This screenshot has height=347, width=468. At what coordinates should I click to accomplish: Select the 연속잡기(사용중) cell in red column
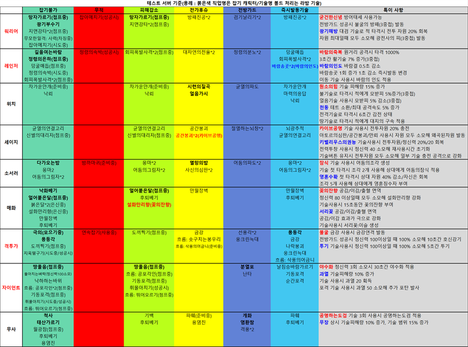coord(98,232)
